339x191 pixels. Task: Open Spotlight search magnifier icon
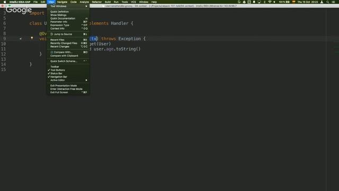tap(327, 2)
